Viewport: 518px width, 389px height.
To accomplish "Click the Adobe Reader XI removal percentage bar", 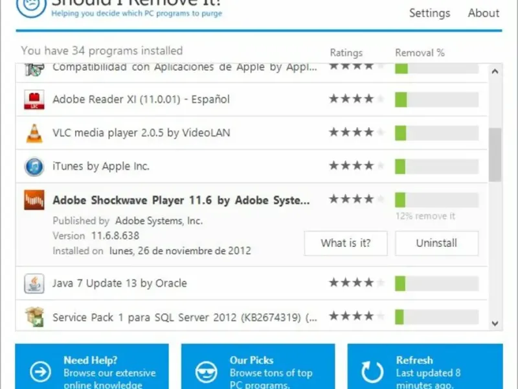I will pyautogui.click(x=436, y=100).
